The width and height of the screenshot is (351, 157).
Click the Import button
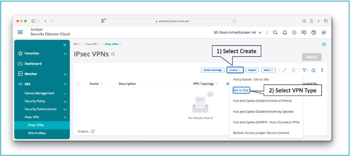(x=252, y=70)
